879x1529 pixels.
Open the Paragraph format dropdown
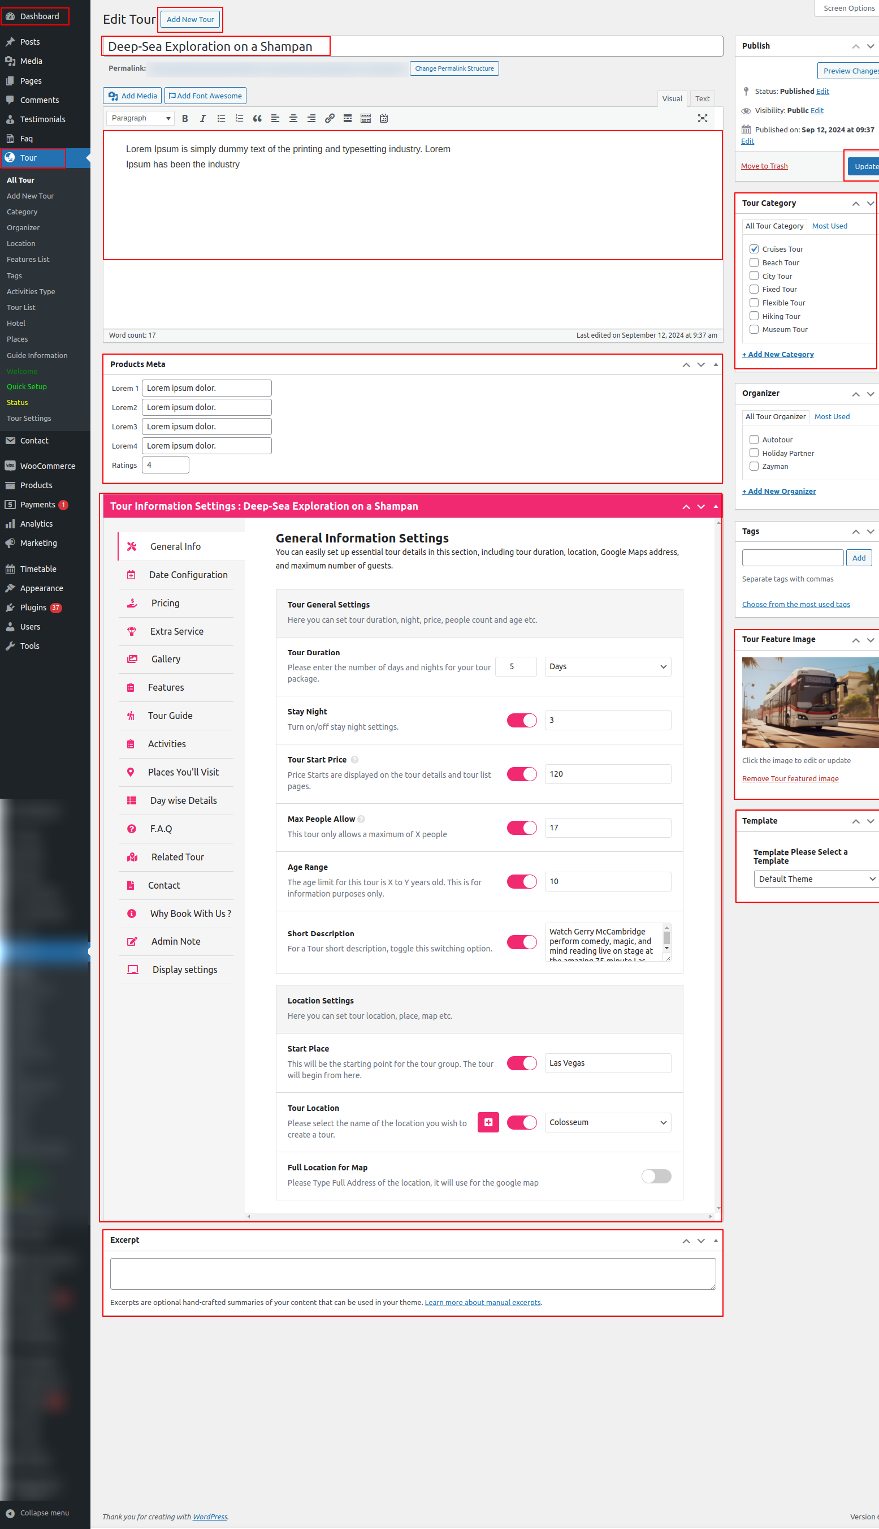(140, 118)
